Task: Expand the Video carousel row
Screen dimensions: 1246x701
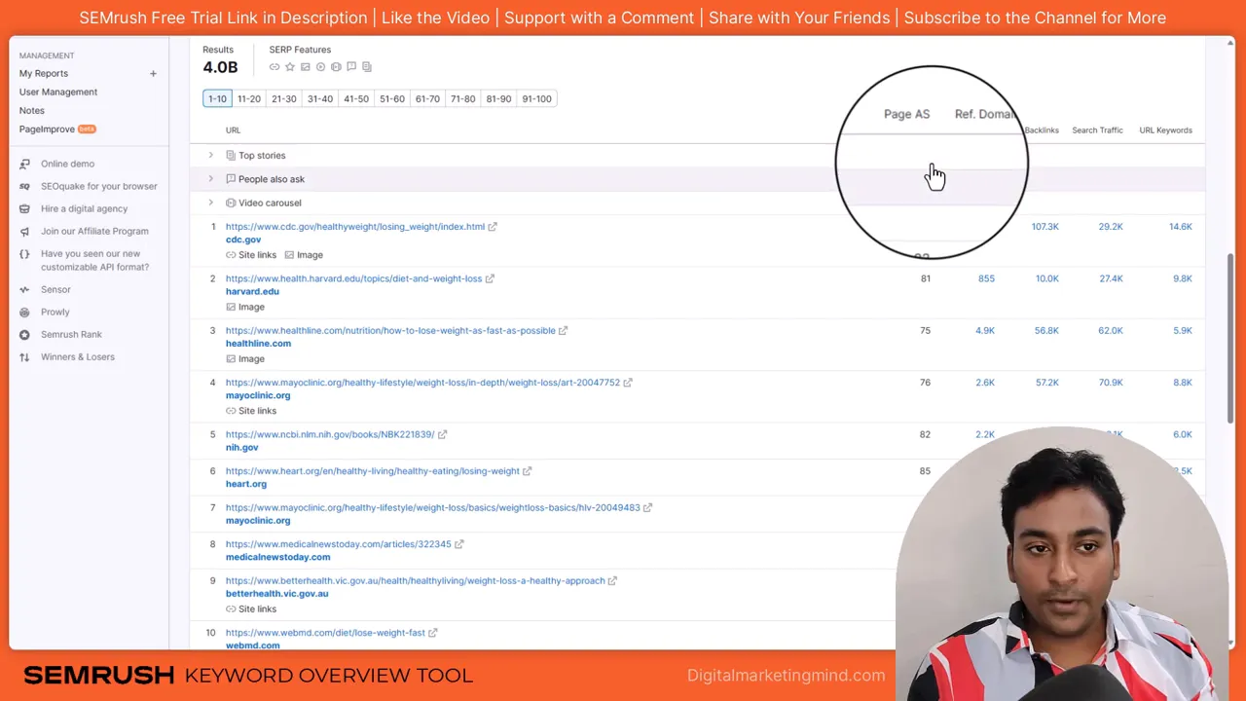Action: [x=211, y=203]
